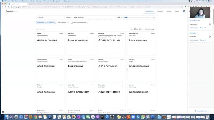Switch to List view

[x=141, y=29]
